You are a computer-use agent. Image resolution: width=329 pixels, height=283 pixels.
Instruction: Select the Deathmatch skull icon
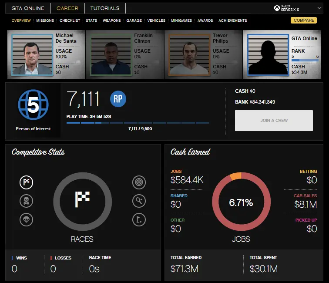(27, 201)
